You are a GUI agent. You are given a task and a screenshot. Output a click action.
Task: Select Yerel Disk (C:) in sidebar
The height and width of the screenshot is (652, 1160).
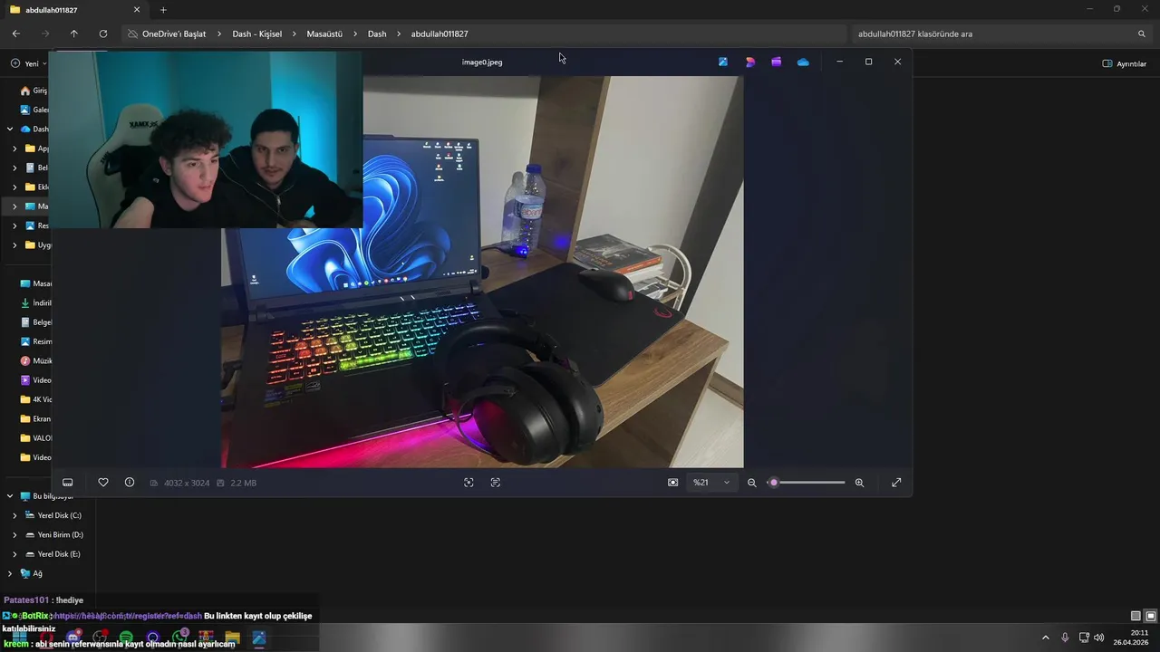(53, 515)
